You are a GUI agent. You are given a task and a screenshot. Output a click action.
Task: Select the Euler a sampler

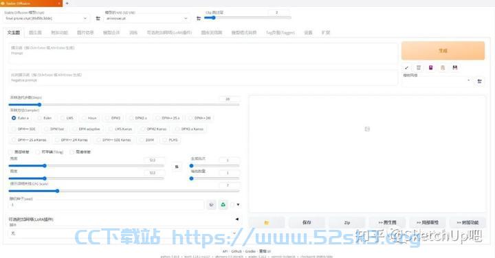(20, 118)
